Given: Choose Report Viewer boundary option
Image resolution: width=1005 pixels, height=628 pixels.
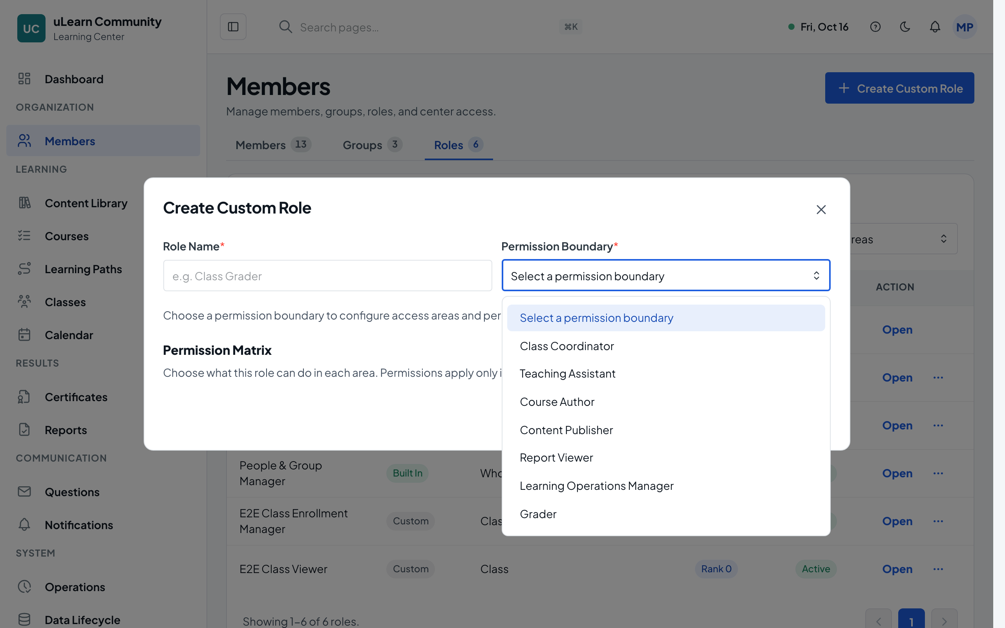Looking at the screenshot, I should pos(666,458).
